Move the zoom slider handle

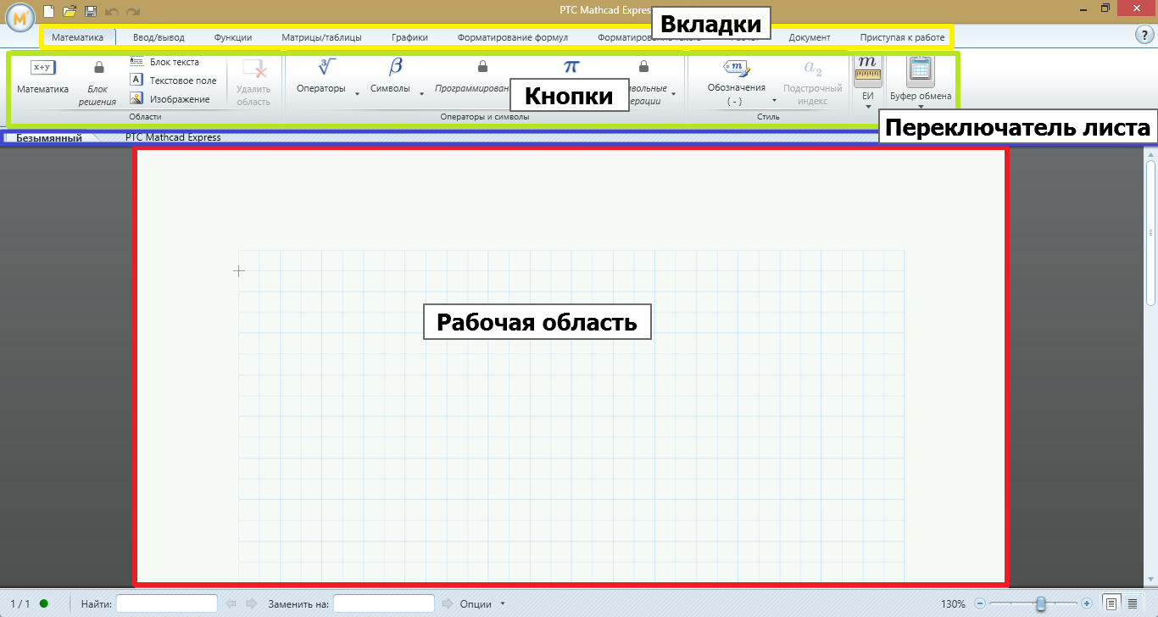[1040, 603]
